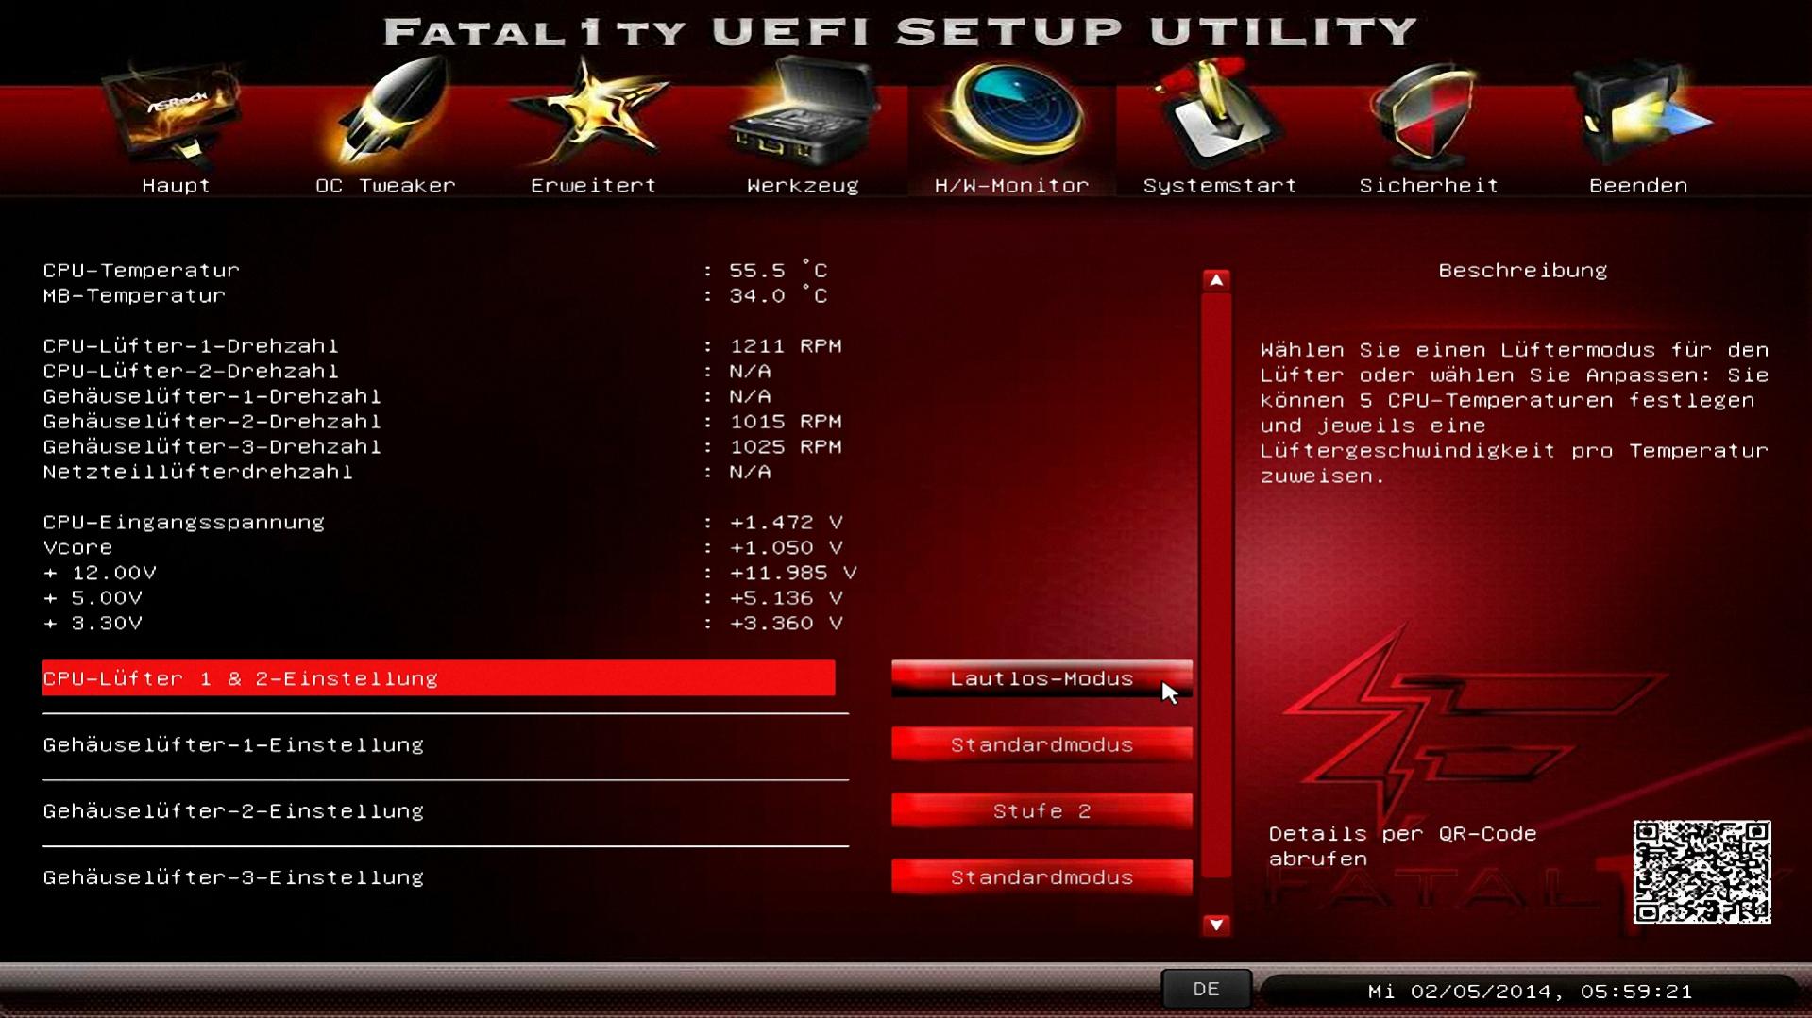Click the +3.360 V value

(x=786, y=623)
